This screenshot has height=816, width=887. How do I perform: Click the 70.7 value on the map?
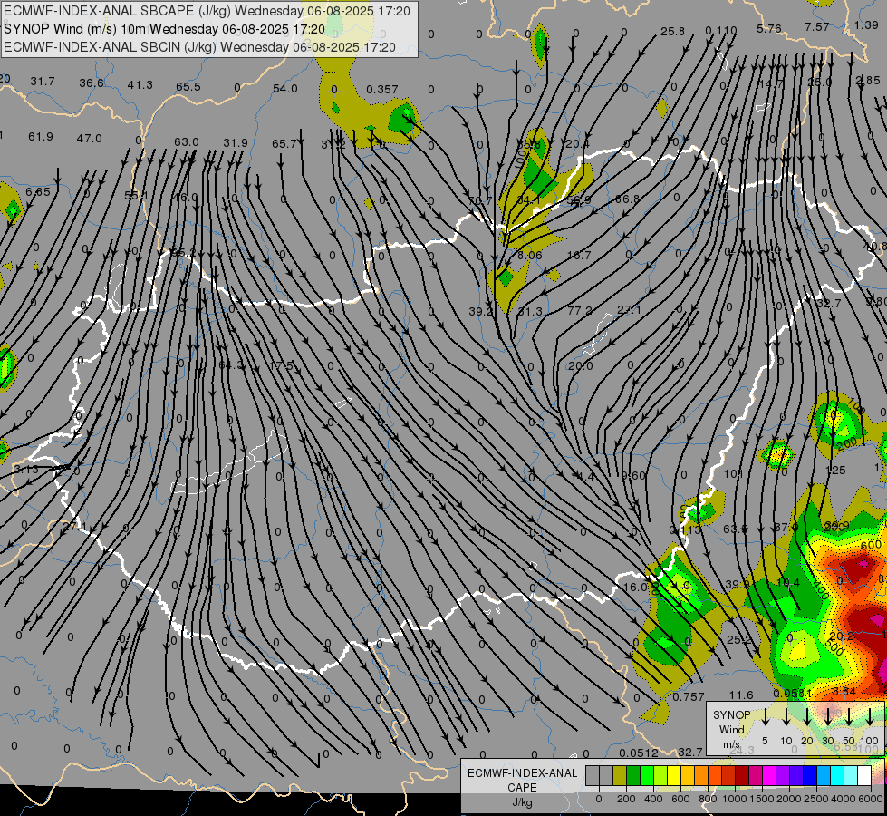tap(479, 200)
